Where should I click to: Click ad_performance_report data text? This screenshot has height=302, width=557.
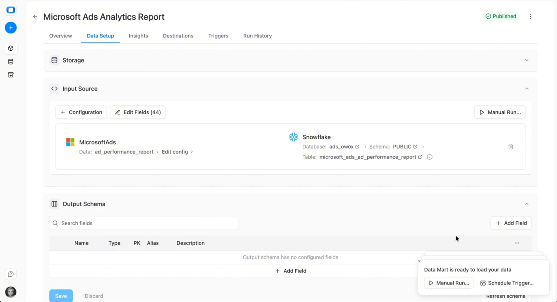pos(124,152)
